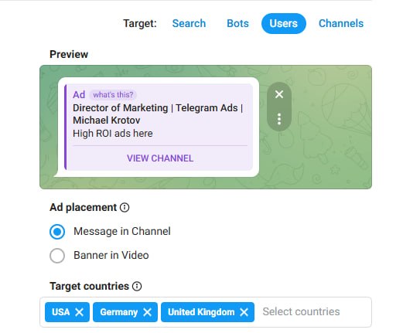Close the ad preview with X icon
403x333 pixels.
[279, 94]
